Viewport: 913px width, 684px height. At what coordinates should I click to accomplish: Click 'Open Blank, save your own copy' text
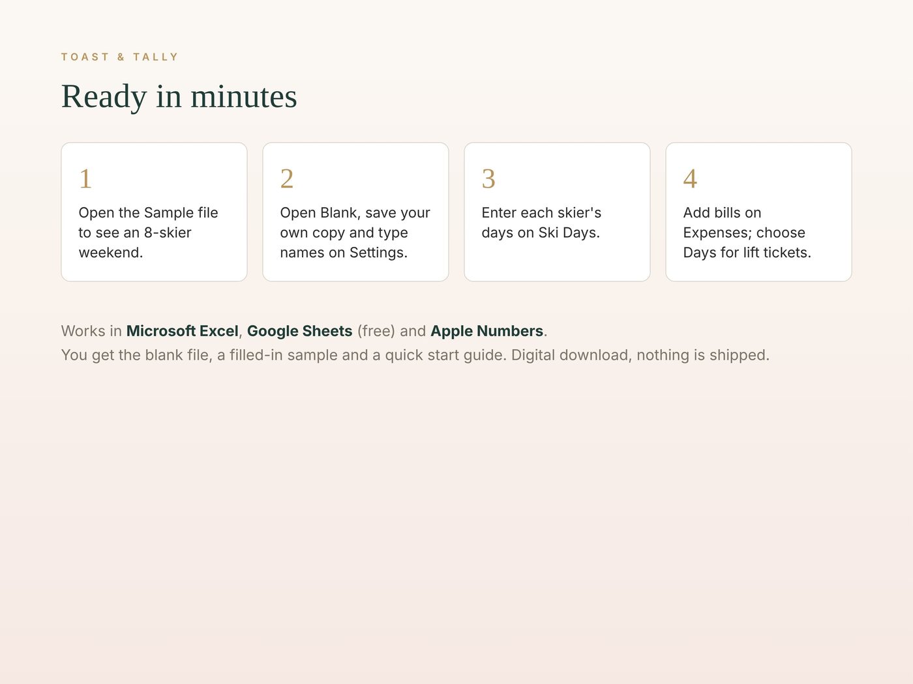pyautogui.click(x=355, y=233)
